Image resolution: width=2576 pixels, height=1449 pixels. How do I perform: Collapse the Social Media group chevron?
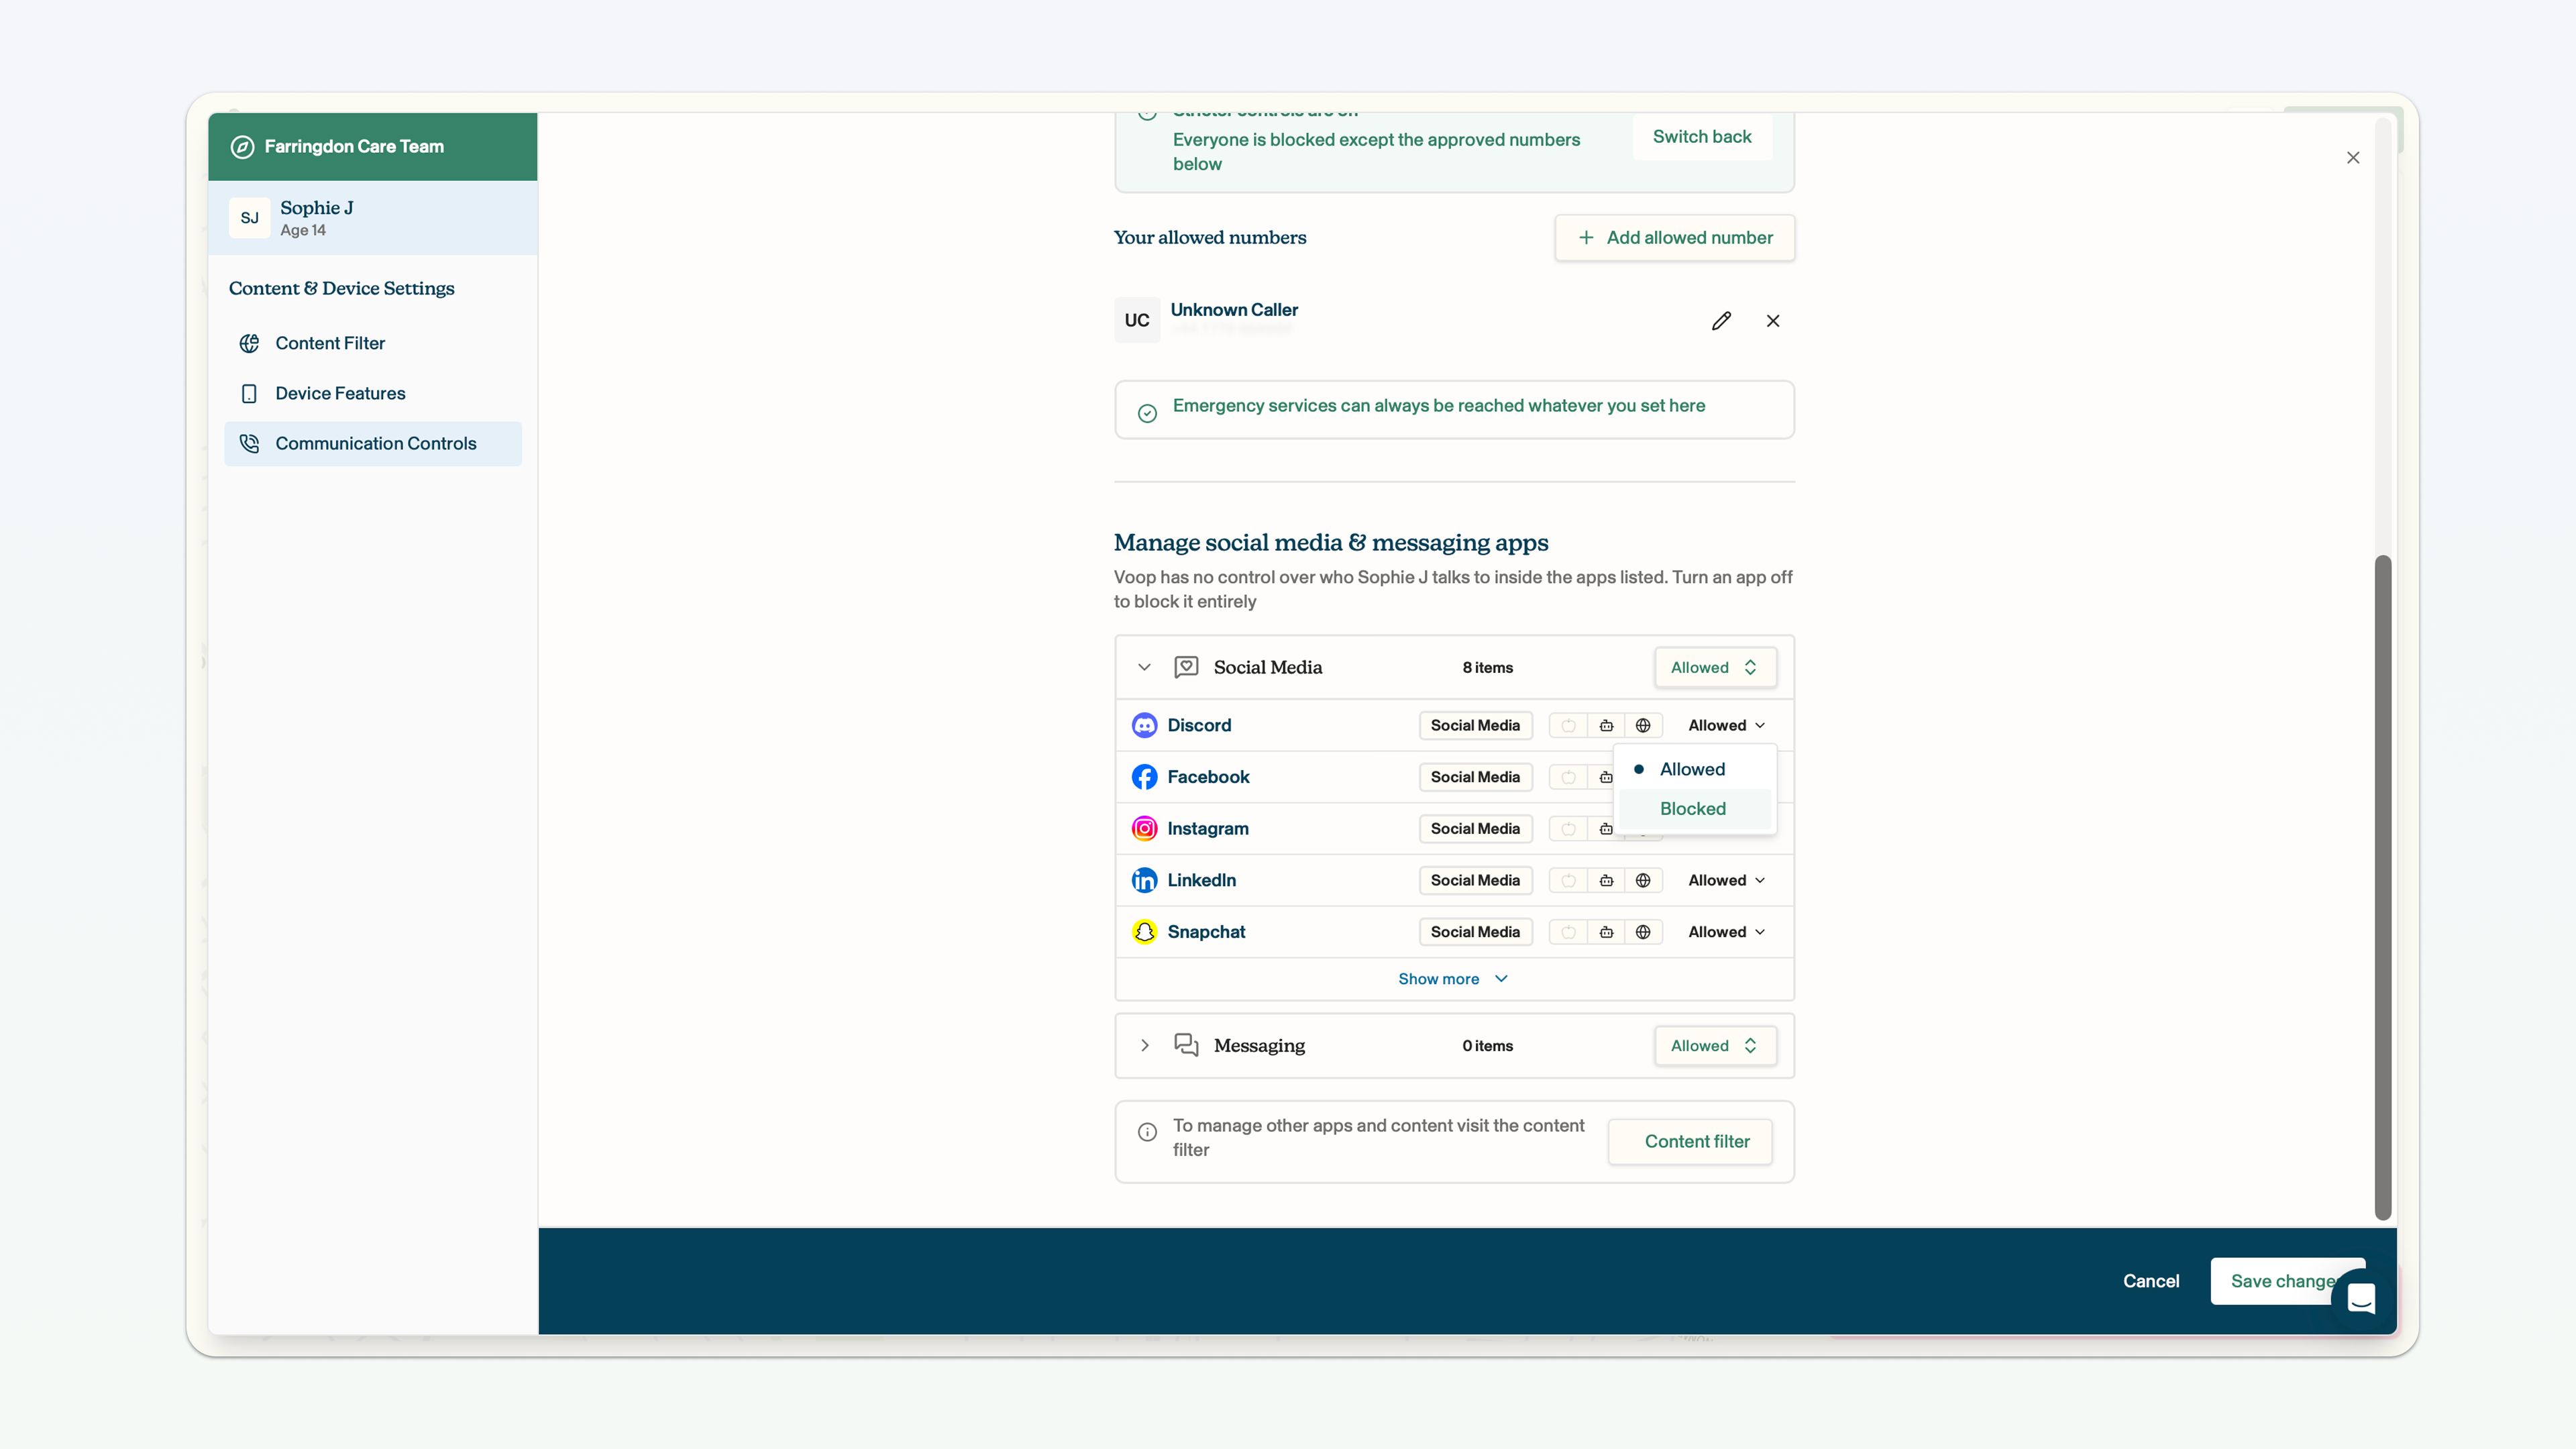tap(1144, 668)
